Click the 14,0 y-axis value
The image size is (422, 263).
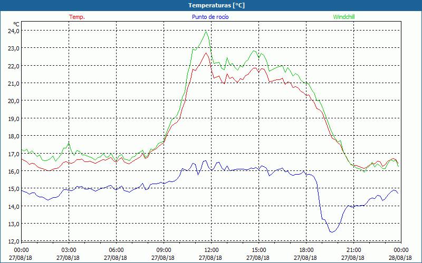(14, 206)
